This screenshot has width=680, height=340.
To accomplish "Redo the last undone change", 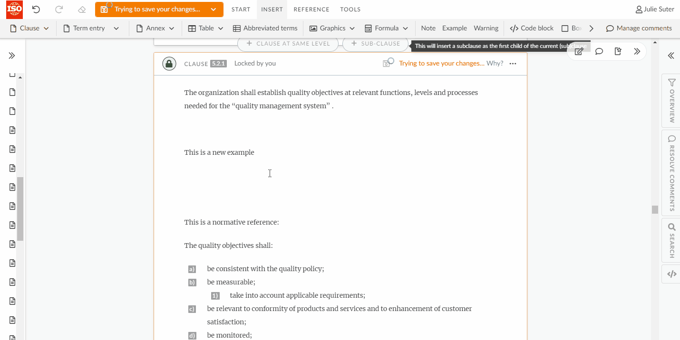I will (59, 9).
